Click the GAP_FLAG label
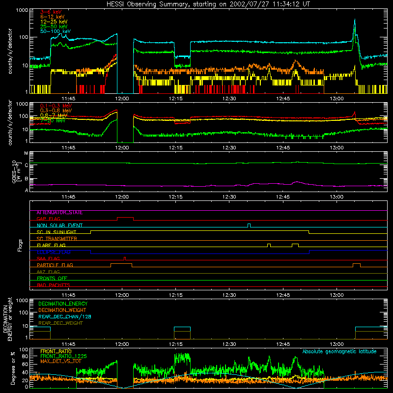The width and height of the screenshot is (393, 393). coord(48,219)
